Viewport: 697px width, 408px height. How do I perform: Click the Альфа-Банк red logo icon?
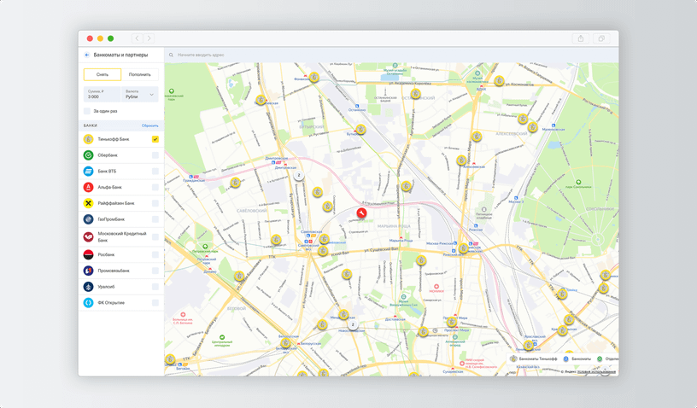click(88, 187)
